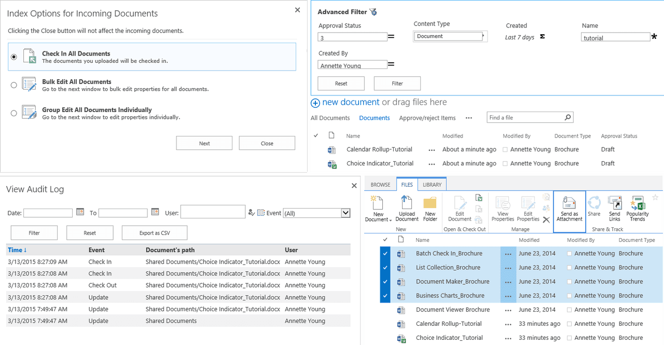Open ellipsis menu for Calendar Rollup-Tutorial in Draft list
This screenshot has height=345, width=664.
tap(432, 150)
